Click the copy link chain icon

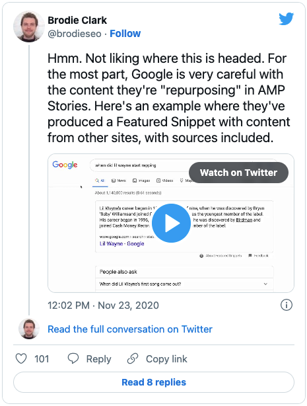(133, 358)
